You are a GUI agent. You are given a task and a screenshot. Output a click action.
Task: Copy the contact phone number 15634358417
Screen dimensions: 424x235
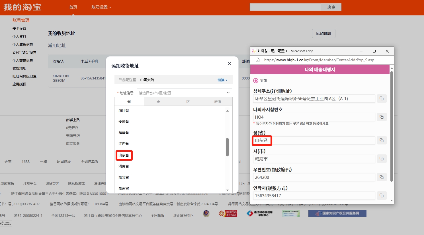(x=382, y=196)
